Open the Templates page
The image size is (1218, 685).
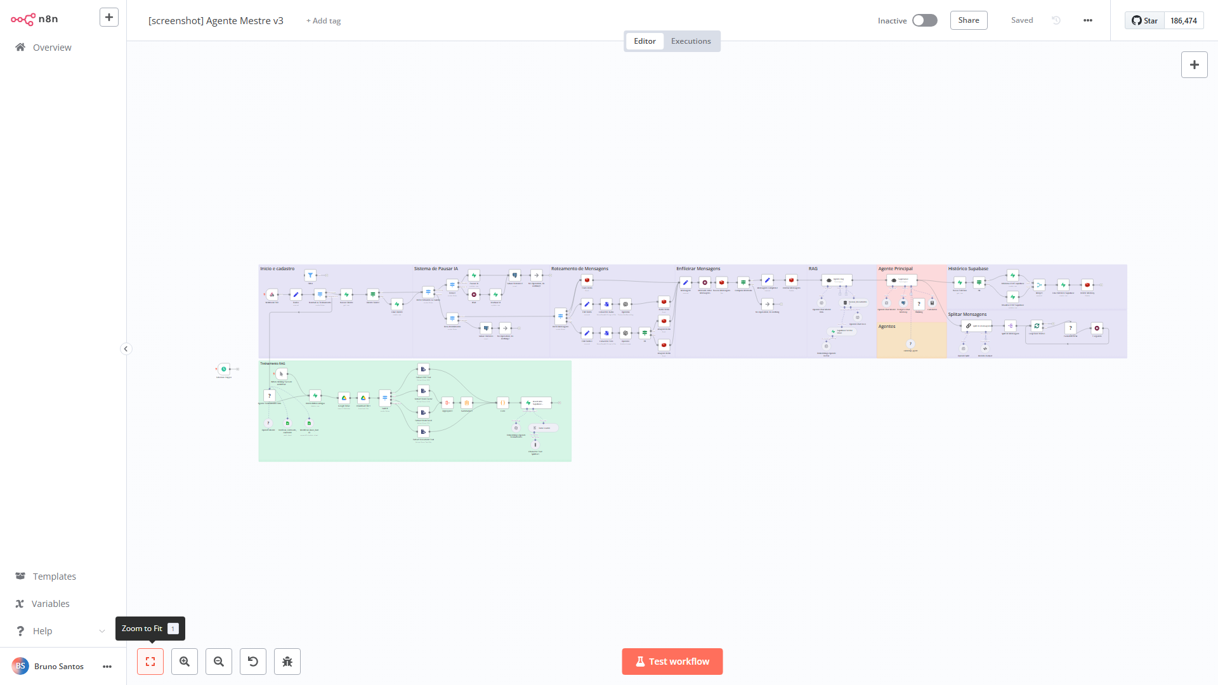coord(55,577)
